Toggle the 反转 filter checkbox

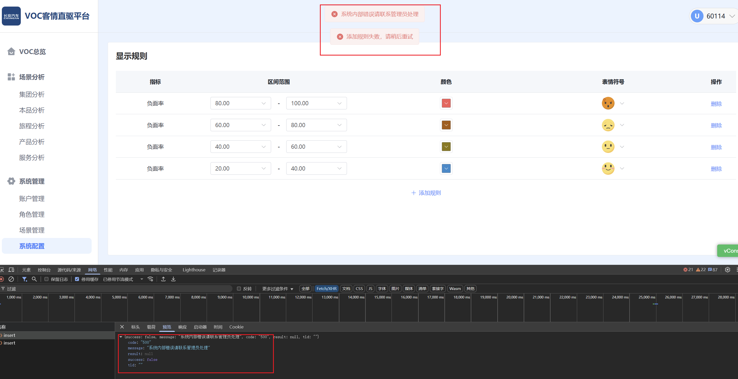tap(239, 288)
